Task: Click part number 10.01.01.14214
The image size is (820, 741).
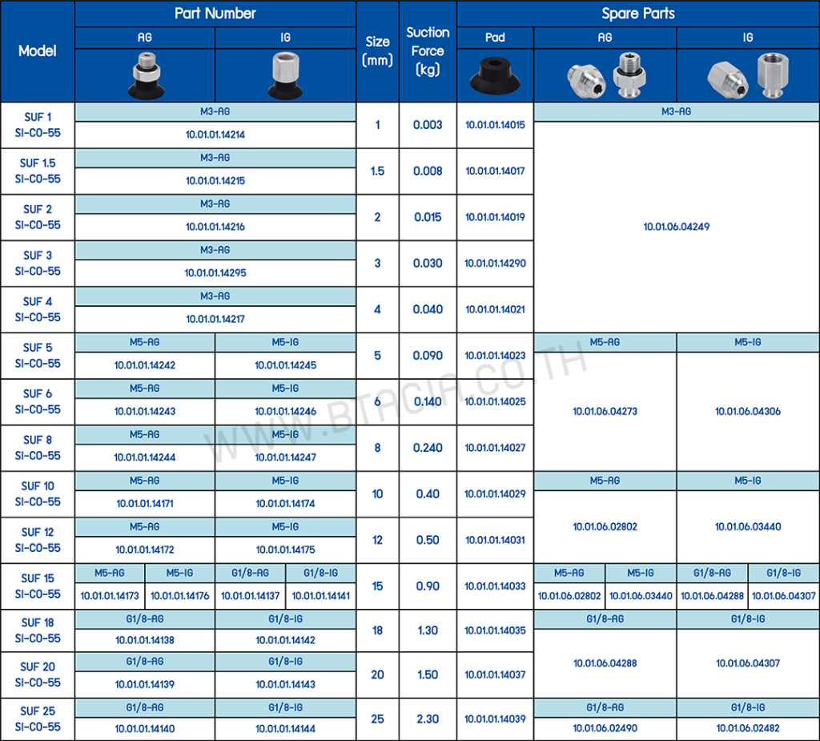Action: 215,135
